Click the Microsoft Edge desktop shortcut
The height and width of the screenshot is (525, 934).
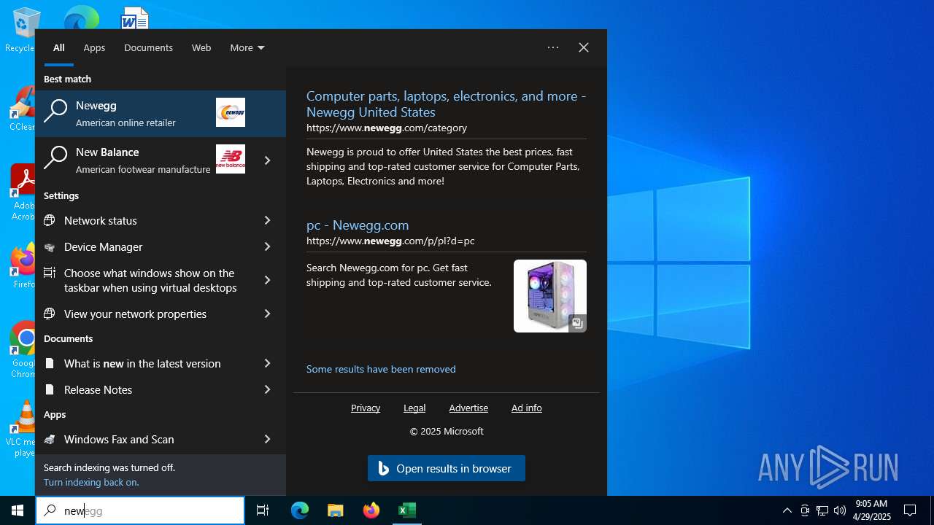[82, 19]
